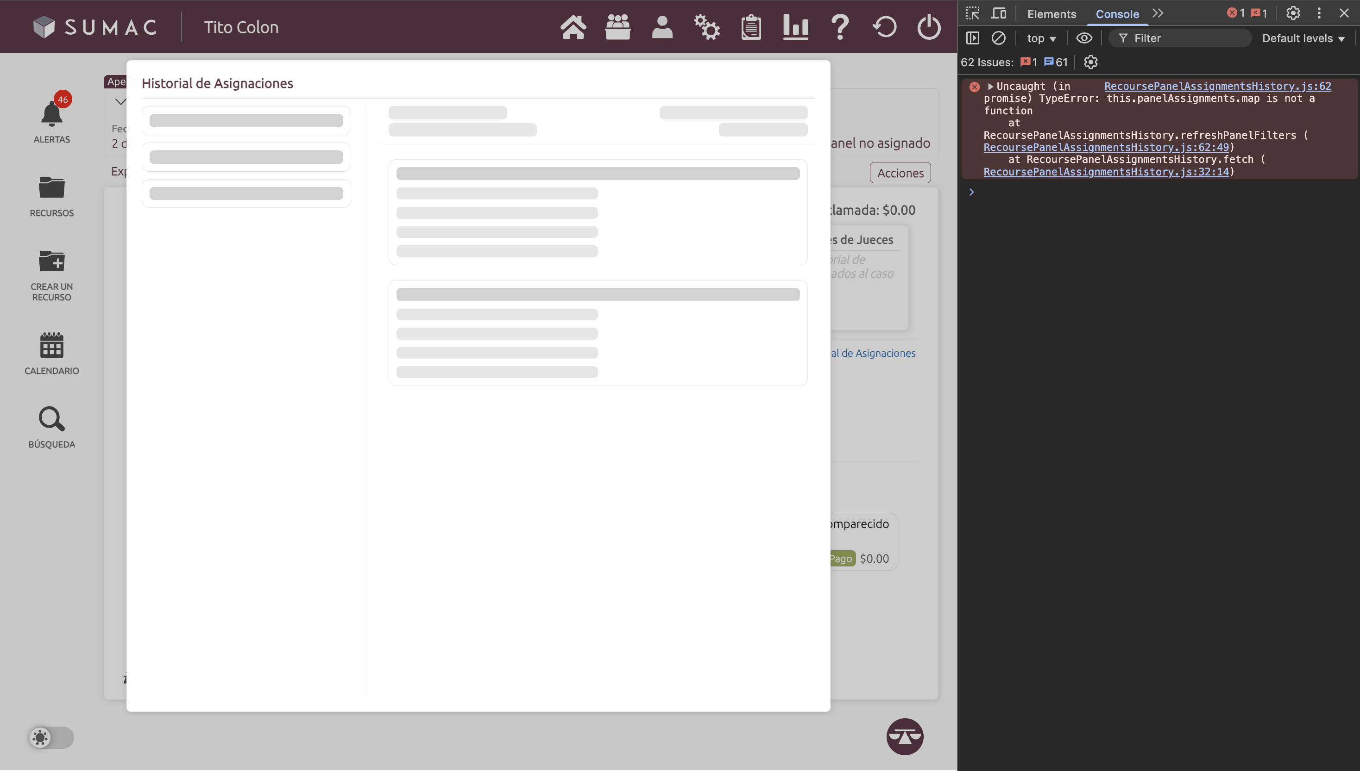Open RecoursePanelAssignmentsHistory.js:32:14 link
Viewport: 1360px width, 771px height.
[x=1106, y=172]
